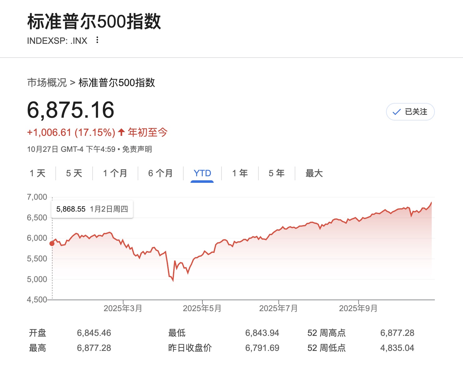Click the 5,868.55 tooltip on the chart
Image resolution: width=463 pixels, height=365 pixels.
click(92, 208)
